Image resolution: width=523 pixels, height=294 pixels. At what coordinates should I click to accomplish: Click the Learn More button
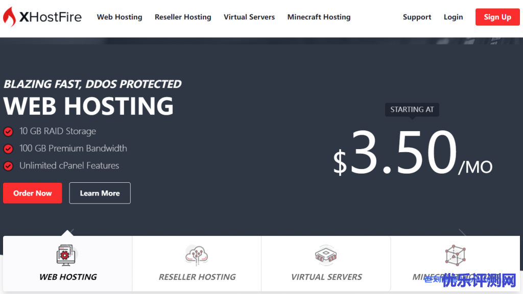[100, 193]
